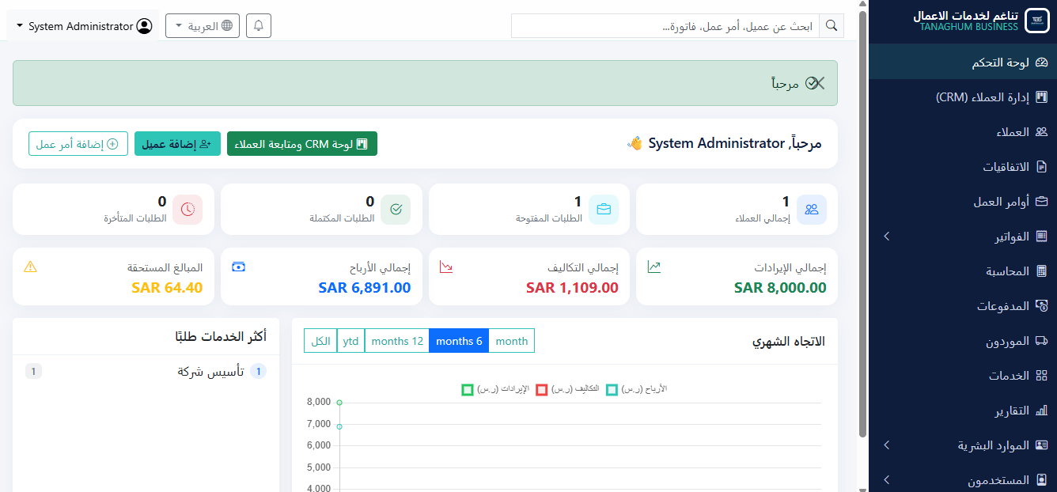The image size is (1057, 492).
Task: Dismiss the مرحباً welcome alert
Action: click(x=818, y=83)
